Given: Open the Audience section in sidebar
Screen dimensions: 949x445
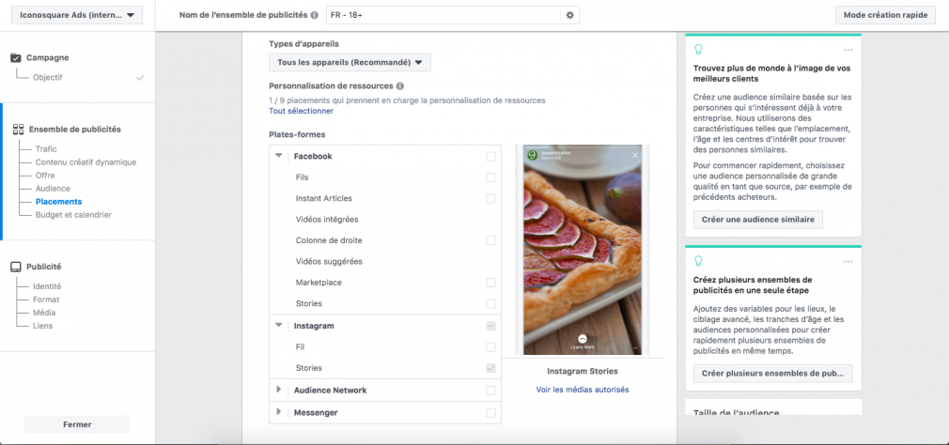Looking at the screenshot, I should 53,189.
